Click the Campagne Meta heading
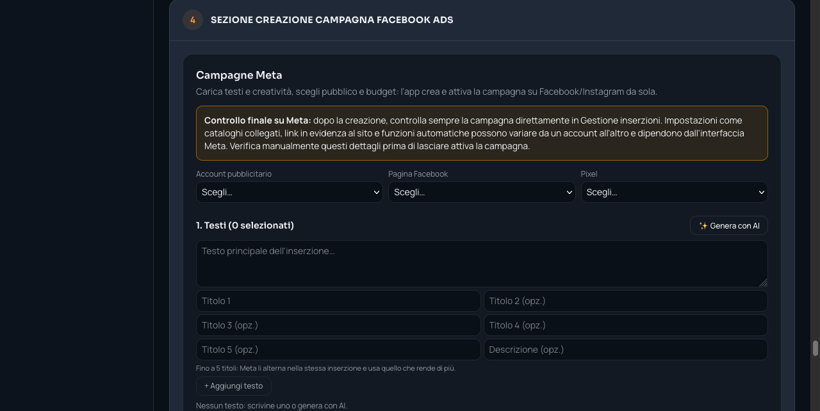Viewport: 820px width, 411px height. 239,75
